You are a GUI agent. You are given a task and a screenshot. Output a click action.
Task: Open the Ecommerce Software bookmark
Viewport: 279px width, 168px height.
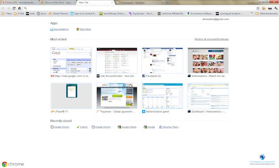(x=200, y=14)
